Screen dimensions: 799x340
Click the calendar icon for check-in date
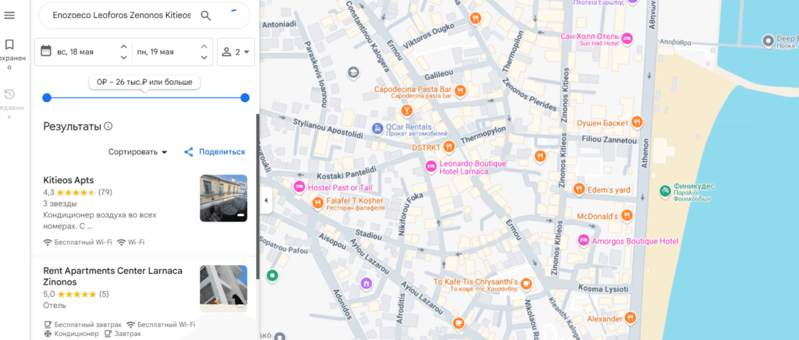(x=46, y=51)
